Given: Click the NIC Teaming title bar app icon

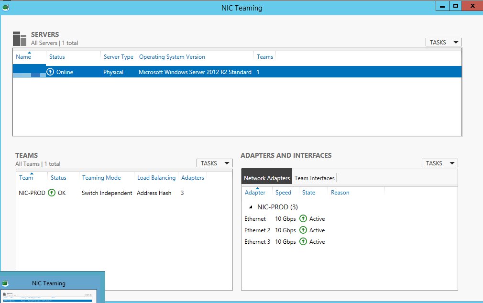Looking at the screenshot, I should (x=5, y=7).
